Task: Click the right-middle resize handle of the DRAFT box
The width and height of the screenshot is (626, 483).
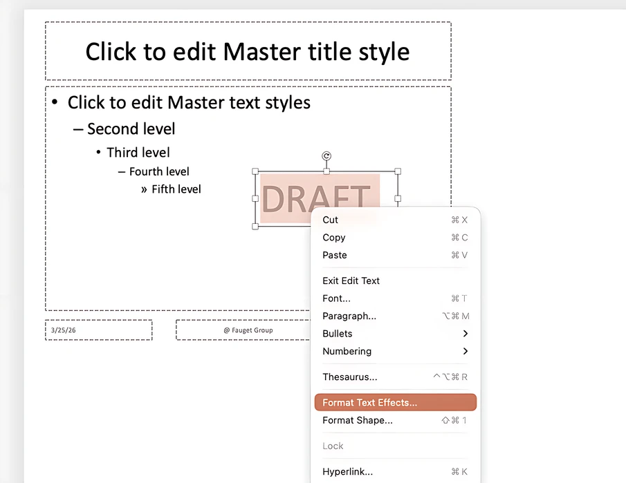Action: 398,198
